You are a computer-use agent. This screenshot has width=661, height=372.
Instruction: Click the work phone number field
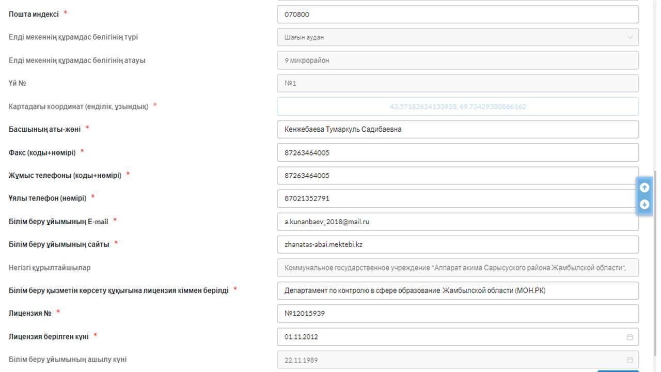pyautogui.click(x=458, y=176)
